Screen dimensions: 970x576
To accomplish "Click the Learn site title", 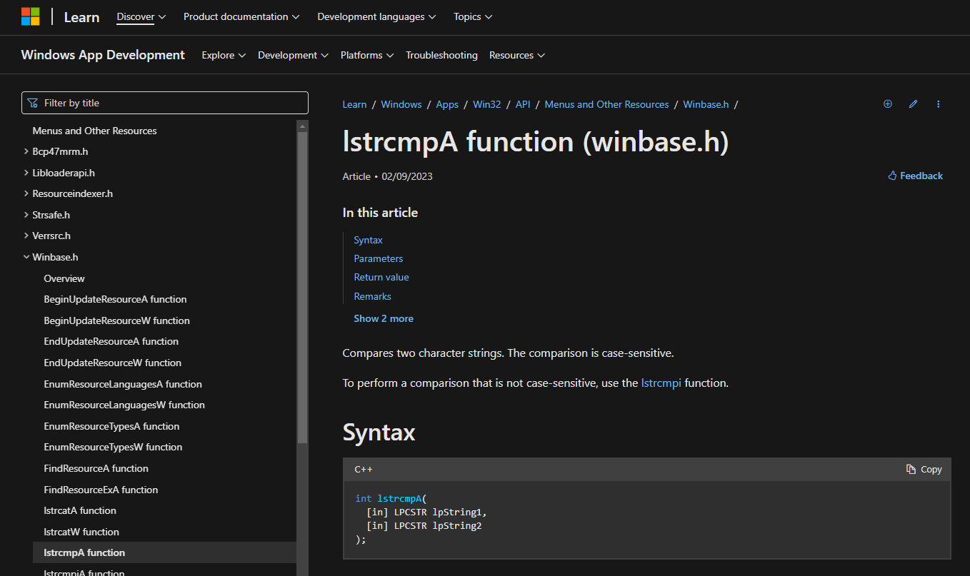I will 81,17.
